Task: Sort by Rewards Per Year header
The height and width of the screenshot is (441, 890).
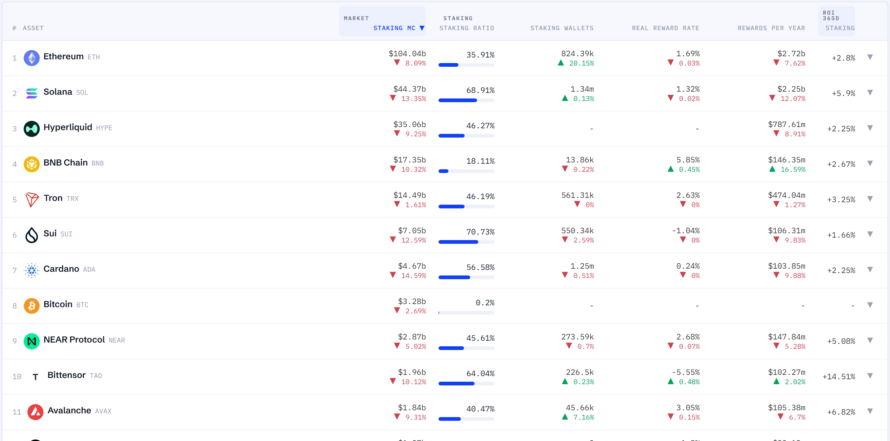Action: pos(771,28)
